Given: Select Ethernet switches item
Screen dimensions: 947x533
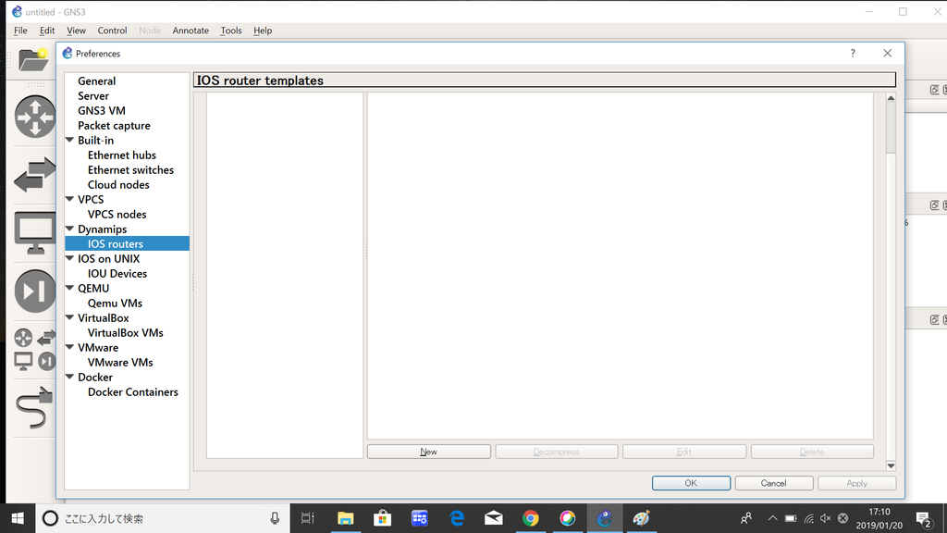Looking at the screenshot, I should pos(130,170).
